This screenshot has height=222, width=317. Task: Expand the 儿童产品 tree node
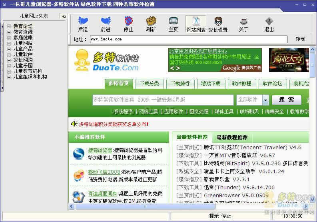(9, 49)
